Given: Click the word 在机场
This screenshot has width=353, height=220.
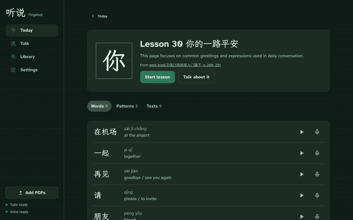Looking at the screenshot, I should pyautogui.click(x=105, y=132).
